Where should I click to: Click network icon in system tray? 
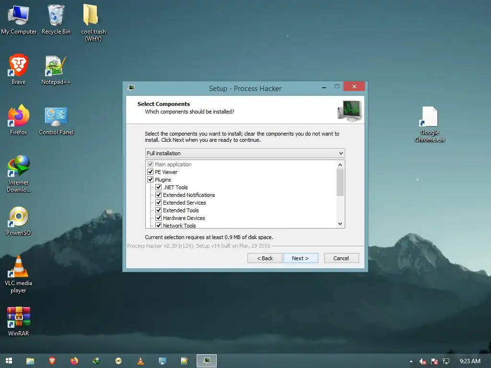[x=446, y=361]
